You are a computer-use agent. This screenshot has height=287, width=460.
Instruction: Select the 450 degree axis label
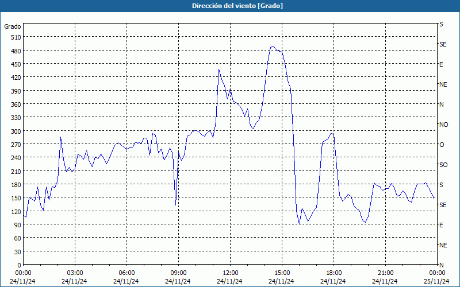(x=16, y=64)
